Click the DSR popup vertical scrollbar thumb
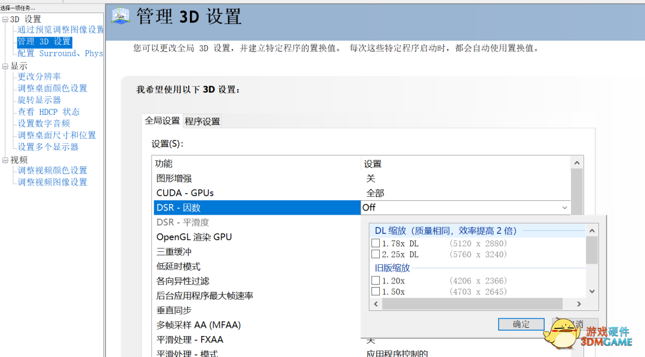The image size is (645, 357). tap(592, 251)
